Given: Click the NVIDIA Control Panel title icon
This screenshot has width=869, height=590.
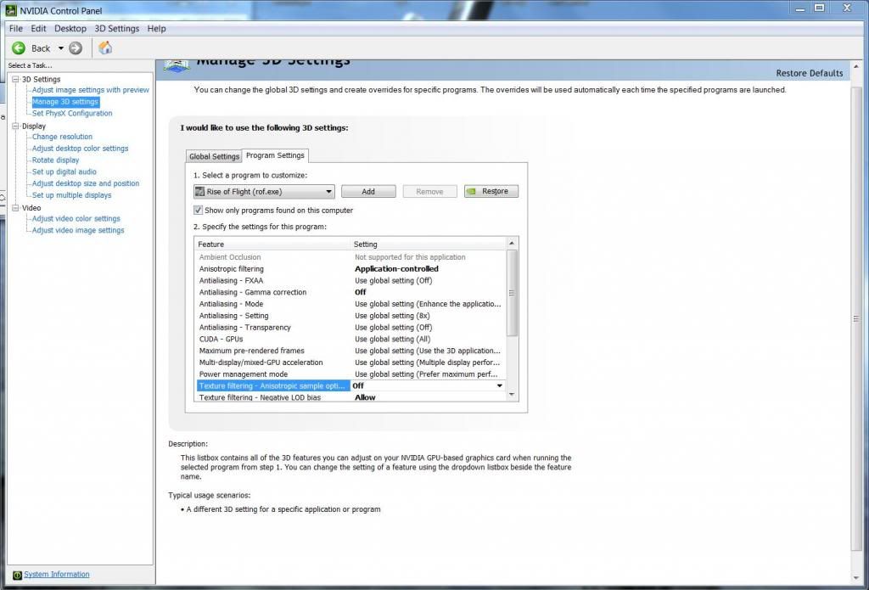Looking at the screenshot, I should pos(10,10).
